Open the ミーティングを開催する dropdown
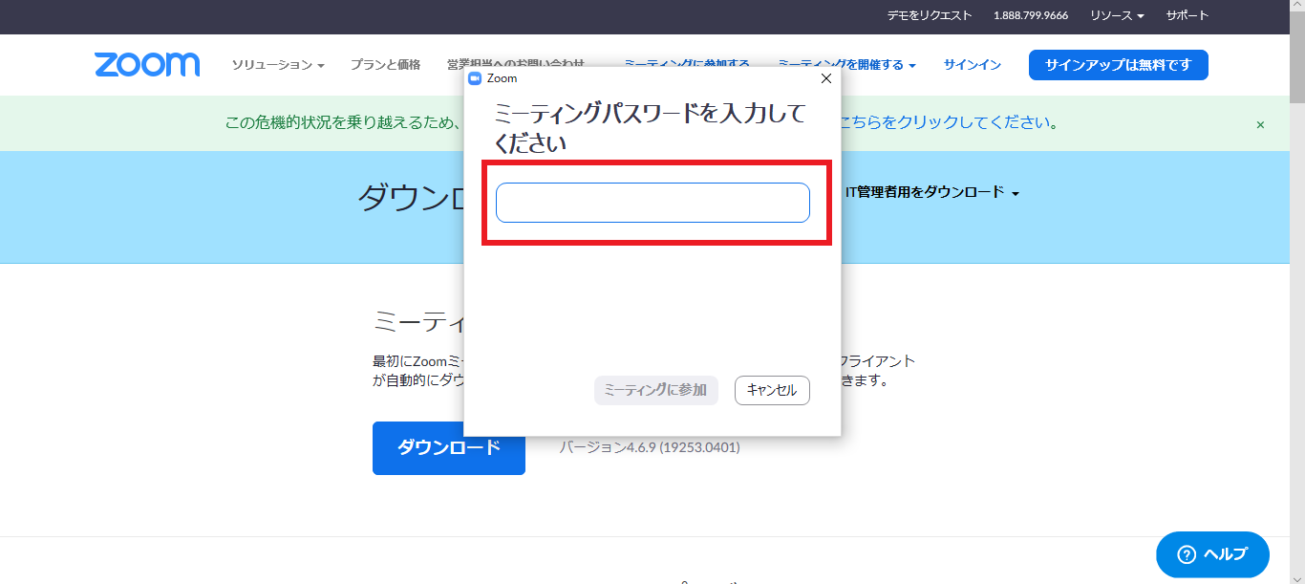Image resolution: width=1305 pixels, height=584 pixels. tap(846, 65)
